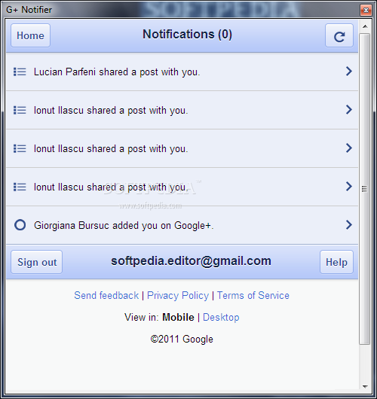
Task: Open the Terms of Service link
Action: tap(253, 295)
